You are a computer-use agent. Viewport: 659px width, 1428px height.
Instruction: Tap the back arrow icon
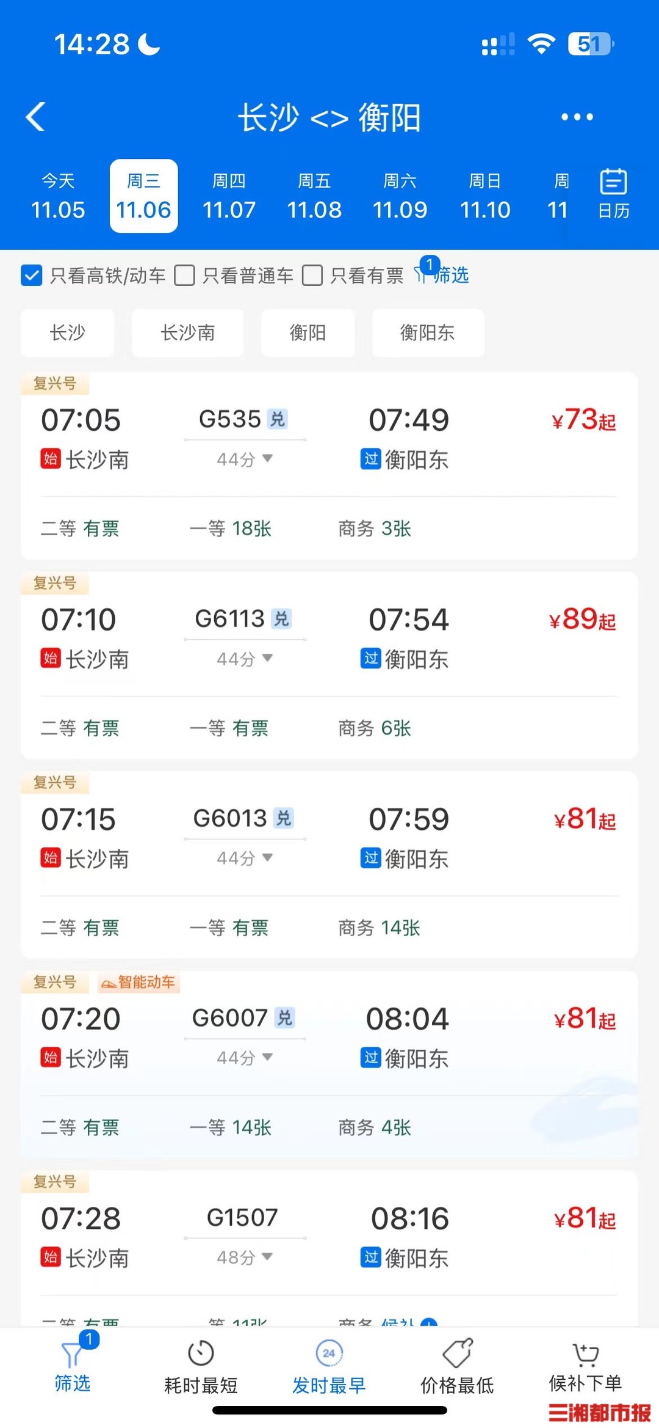pos(36,117)
